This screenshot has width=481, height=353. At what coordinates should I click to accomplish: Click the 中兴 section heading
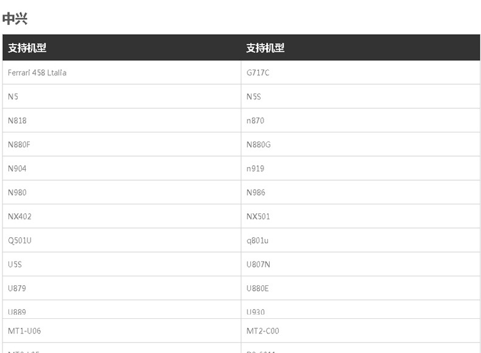pyautogui.click(x=15, y=19)
